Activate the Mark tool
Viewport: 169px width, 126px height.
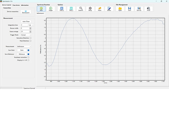pyautogui.click(x=100, y=9)
